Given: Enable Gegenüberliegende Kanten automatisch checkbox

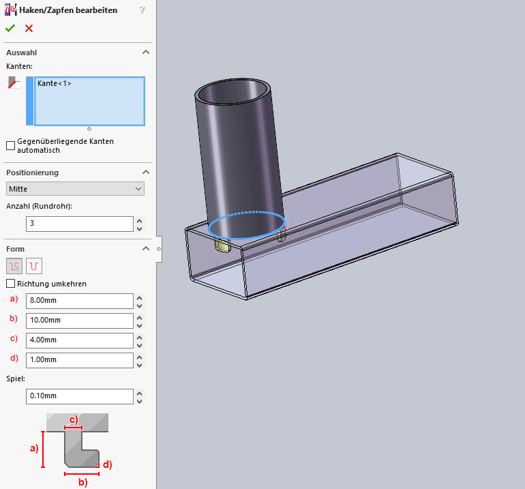Looking at the screenshot, I should click(x=10, y=145).
